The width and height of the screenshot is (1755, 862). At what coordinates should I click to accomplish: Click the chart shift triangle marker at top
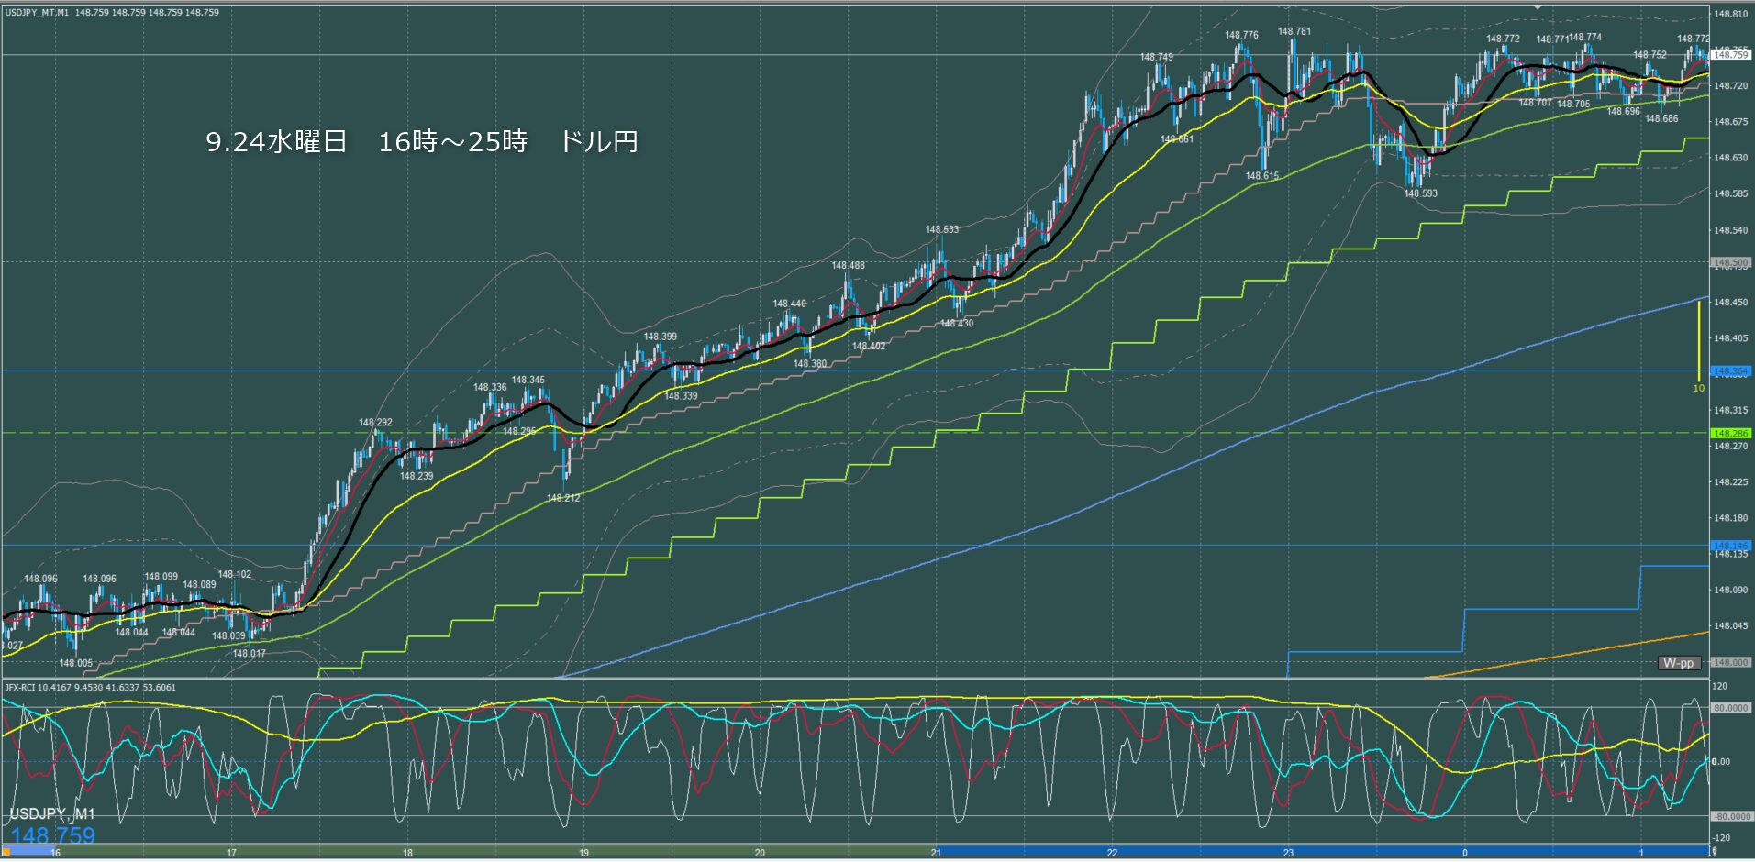tap(1538, 7)
